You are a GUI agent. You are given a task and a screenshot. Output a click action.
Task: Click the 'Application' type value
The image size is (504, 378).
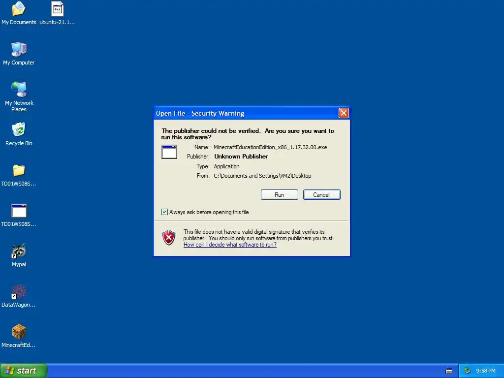tap(226, 166)
